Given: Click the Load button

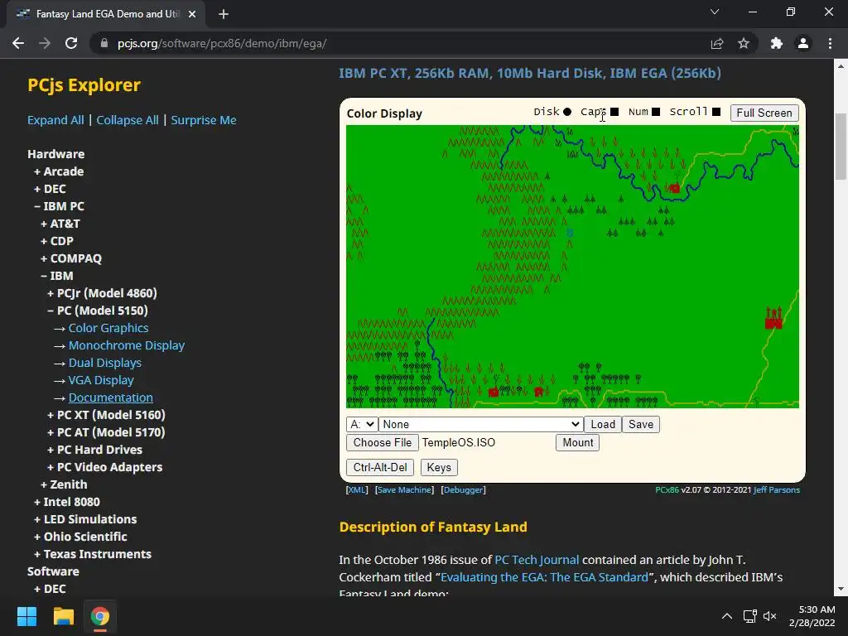Looking at the screenshot, I should 603,425.
